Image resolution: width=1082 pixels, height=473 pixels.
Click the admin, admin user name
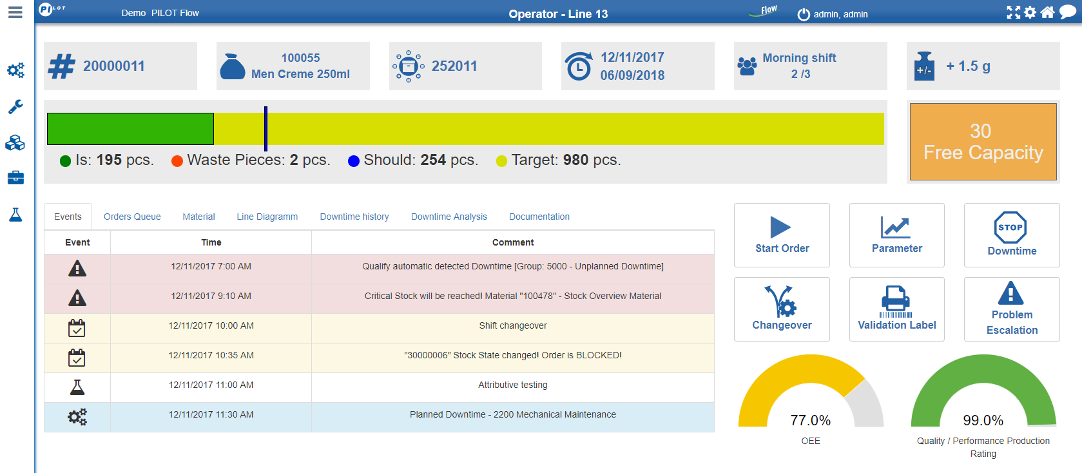tap(840, 14)
